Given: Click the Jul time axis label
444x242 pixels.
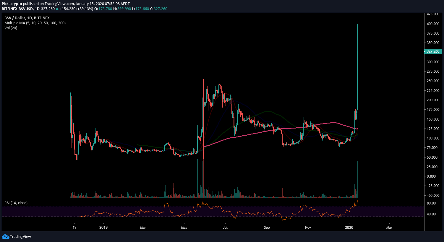Looking at the screenshot, I should [225, 228].
